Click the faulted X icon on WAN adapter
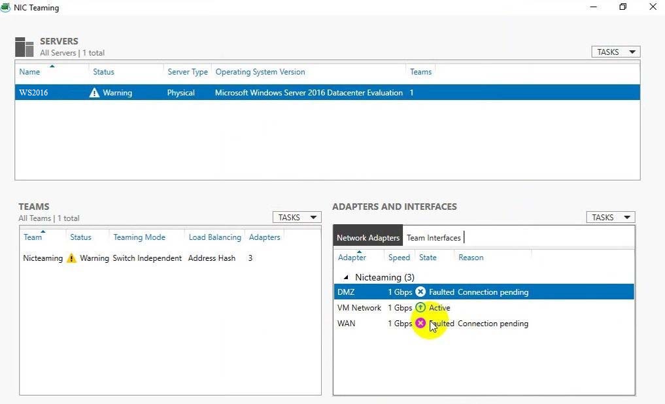Image resolution: width=665 pixels, height=404 pixels. [420, 323]
